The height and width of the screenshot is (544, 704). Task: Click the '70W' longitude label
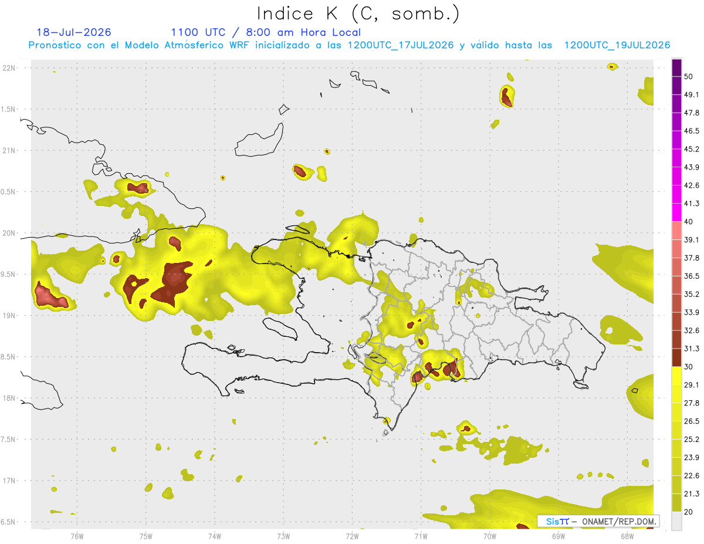[x=490, y=536]
